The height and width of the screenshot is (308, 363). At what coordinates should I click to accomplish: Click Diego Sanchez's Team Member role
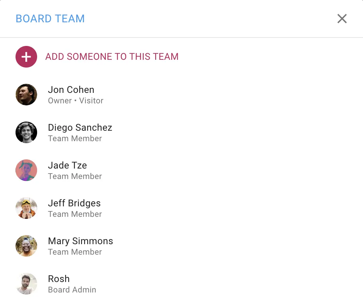pos(75,138)
